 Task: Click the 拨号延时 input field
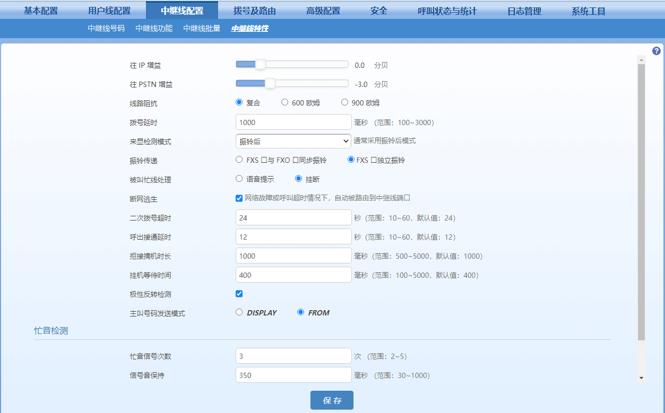pos(293,122)
